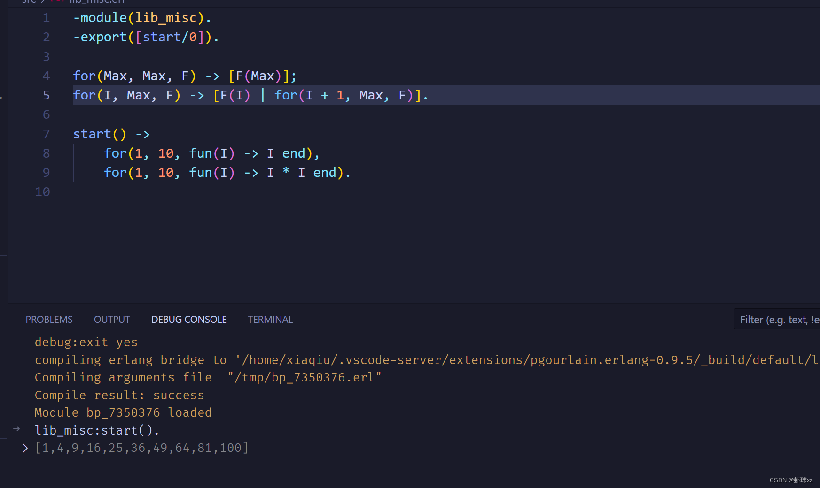Click the '-export([start/0]).' line
Image resolution: width=820 pixels, height=488 pixels.
pos(146,37)
